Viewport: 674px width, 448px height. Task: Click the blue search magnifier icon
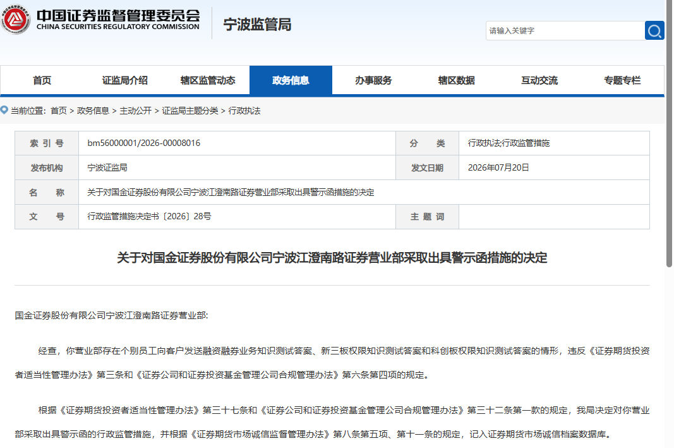pyautogui.click(x=654, y=30)
